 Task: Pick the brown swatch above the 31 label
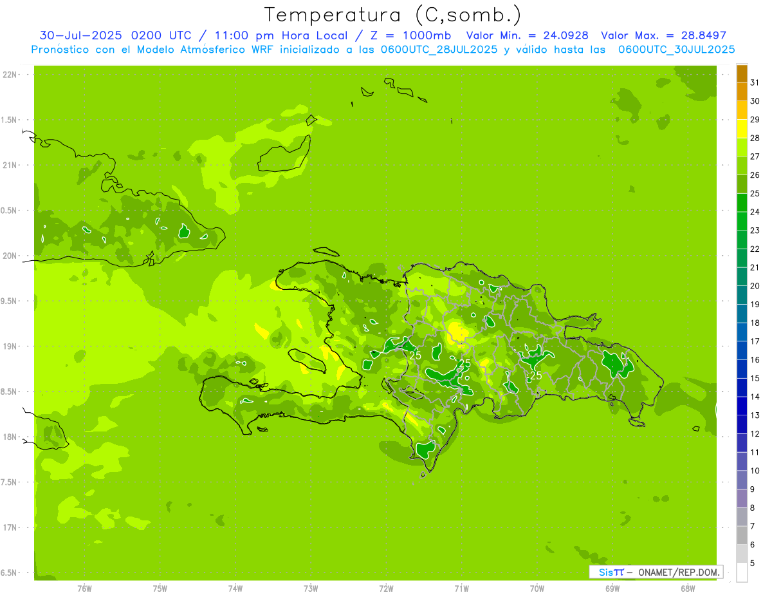742,74
